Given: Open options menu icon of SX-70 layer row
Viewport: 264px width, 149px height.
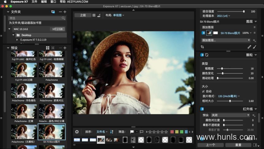Looking at the screenshot, I should click(254, 33).
